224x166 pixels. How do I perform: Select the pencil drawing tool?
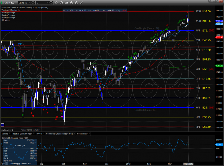(x=56, y=3)
